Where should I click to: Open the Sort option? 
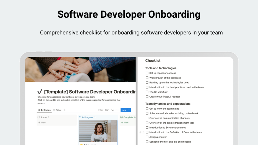coord(107,110)
